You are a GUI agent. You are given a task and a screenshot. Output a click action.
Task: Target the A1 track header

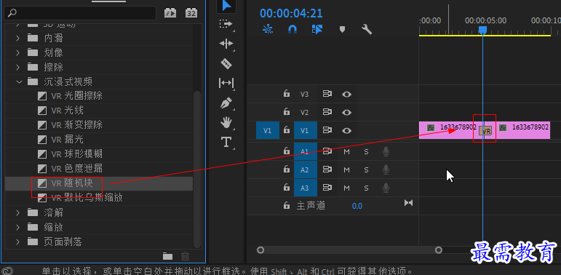pos(306,151)
